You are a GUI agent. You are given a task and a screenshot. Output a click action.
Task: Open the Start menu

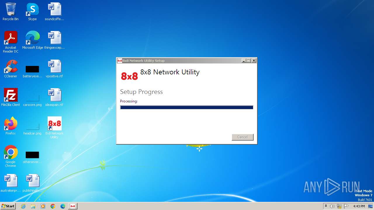(x=8, y=206)
